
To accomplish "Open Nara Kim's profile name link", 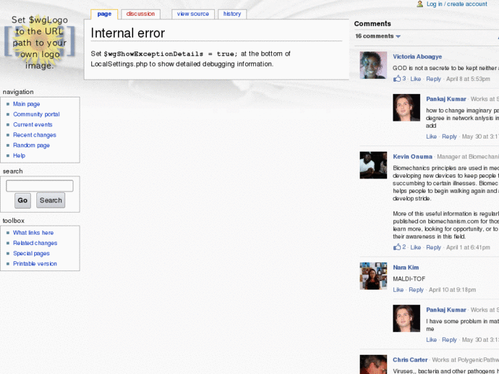I will pos(406,268).
